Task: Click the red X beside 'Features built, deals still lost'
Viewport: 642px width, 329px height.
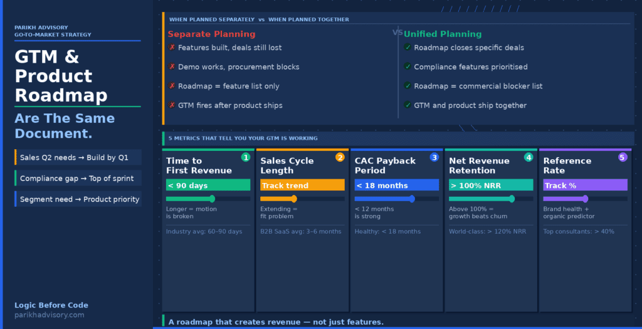Action: pos(172,48)
